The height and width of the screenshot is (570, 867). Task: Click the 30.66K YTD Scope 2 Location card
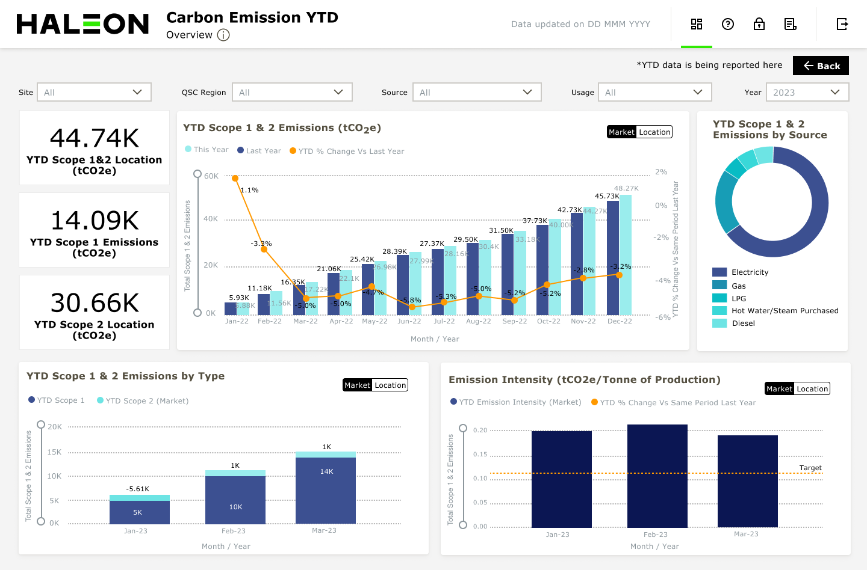point(95,313)
